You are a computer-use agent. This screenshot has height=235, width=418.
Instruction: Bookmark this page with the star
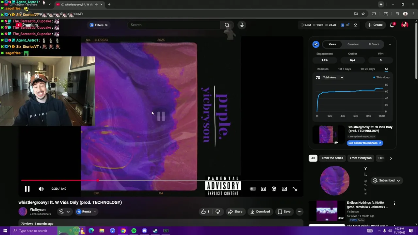click(x=363, y=14)
